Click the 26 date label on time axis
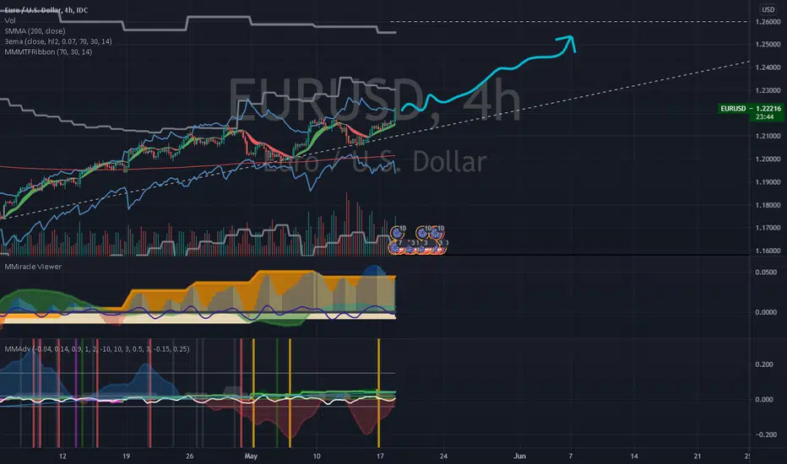 (189, 456)
